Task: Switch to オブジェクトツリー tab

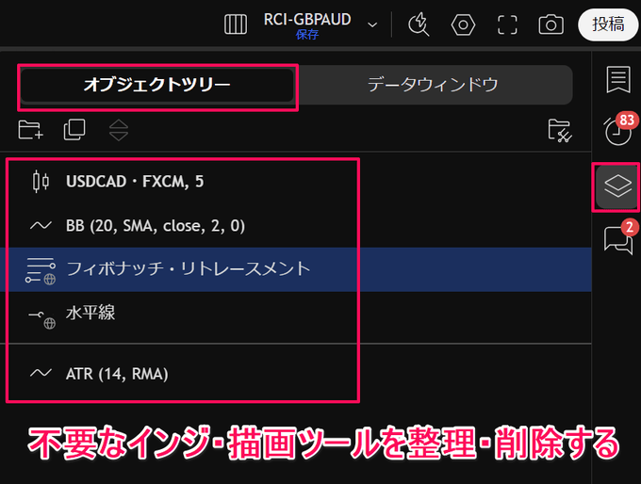Action: (x=157, y=85)
